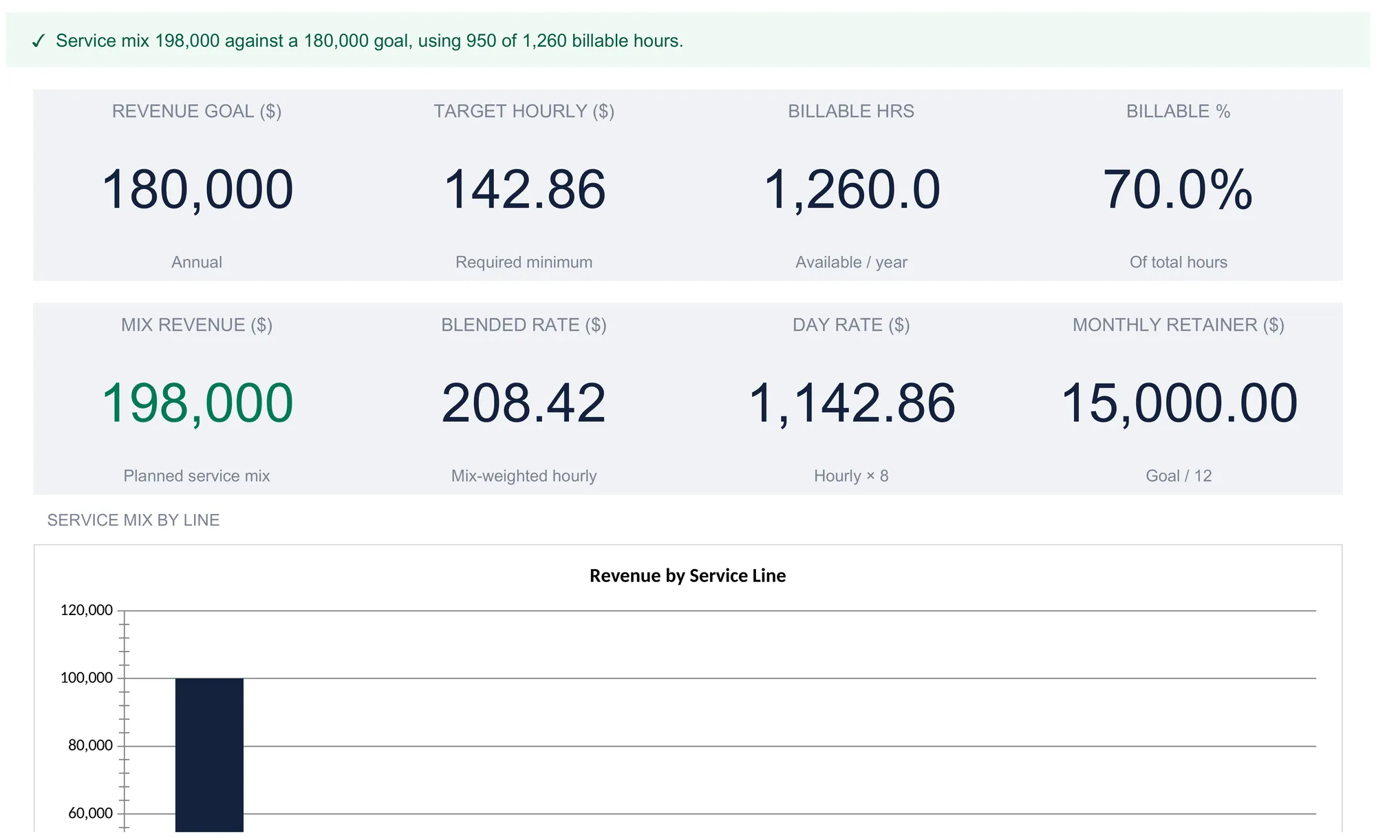Screen dimensions: 1376x838
Task: Select the 70.0% billable value
Action: click(1178, 190)
